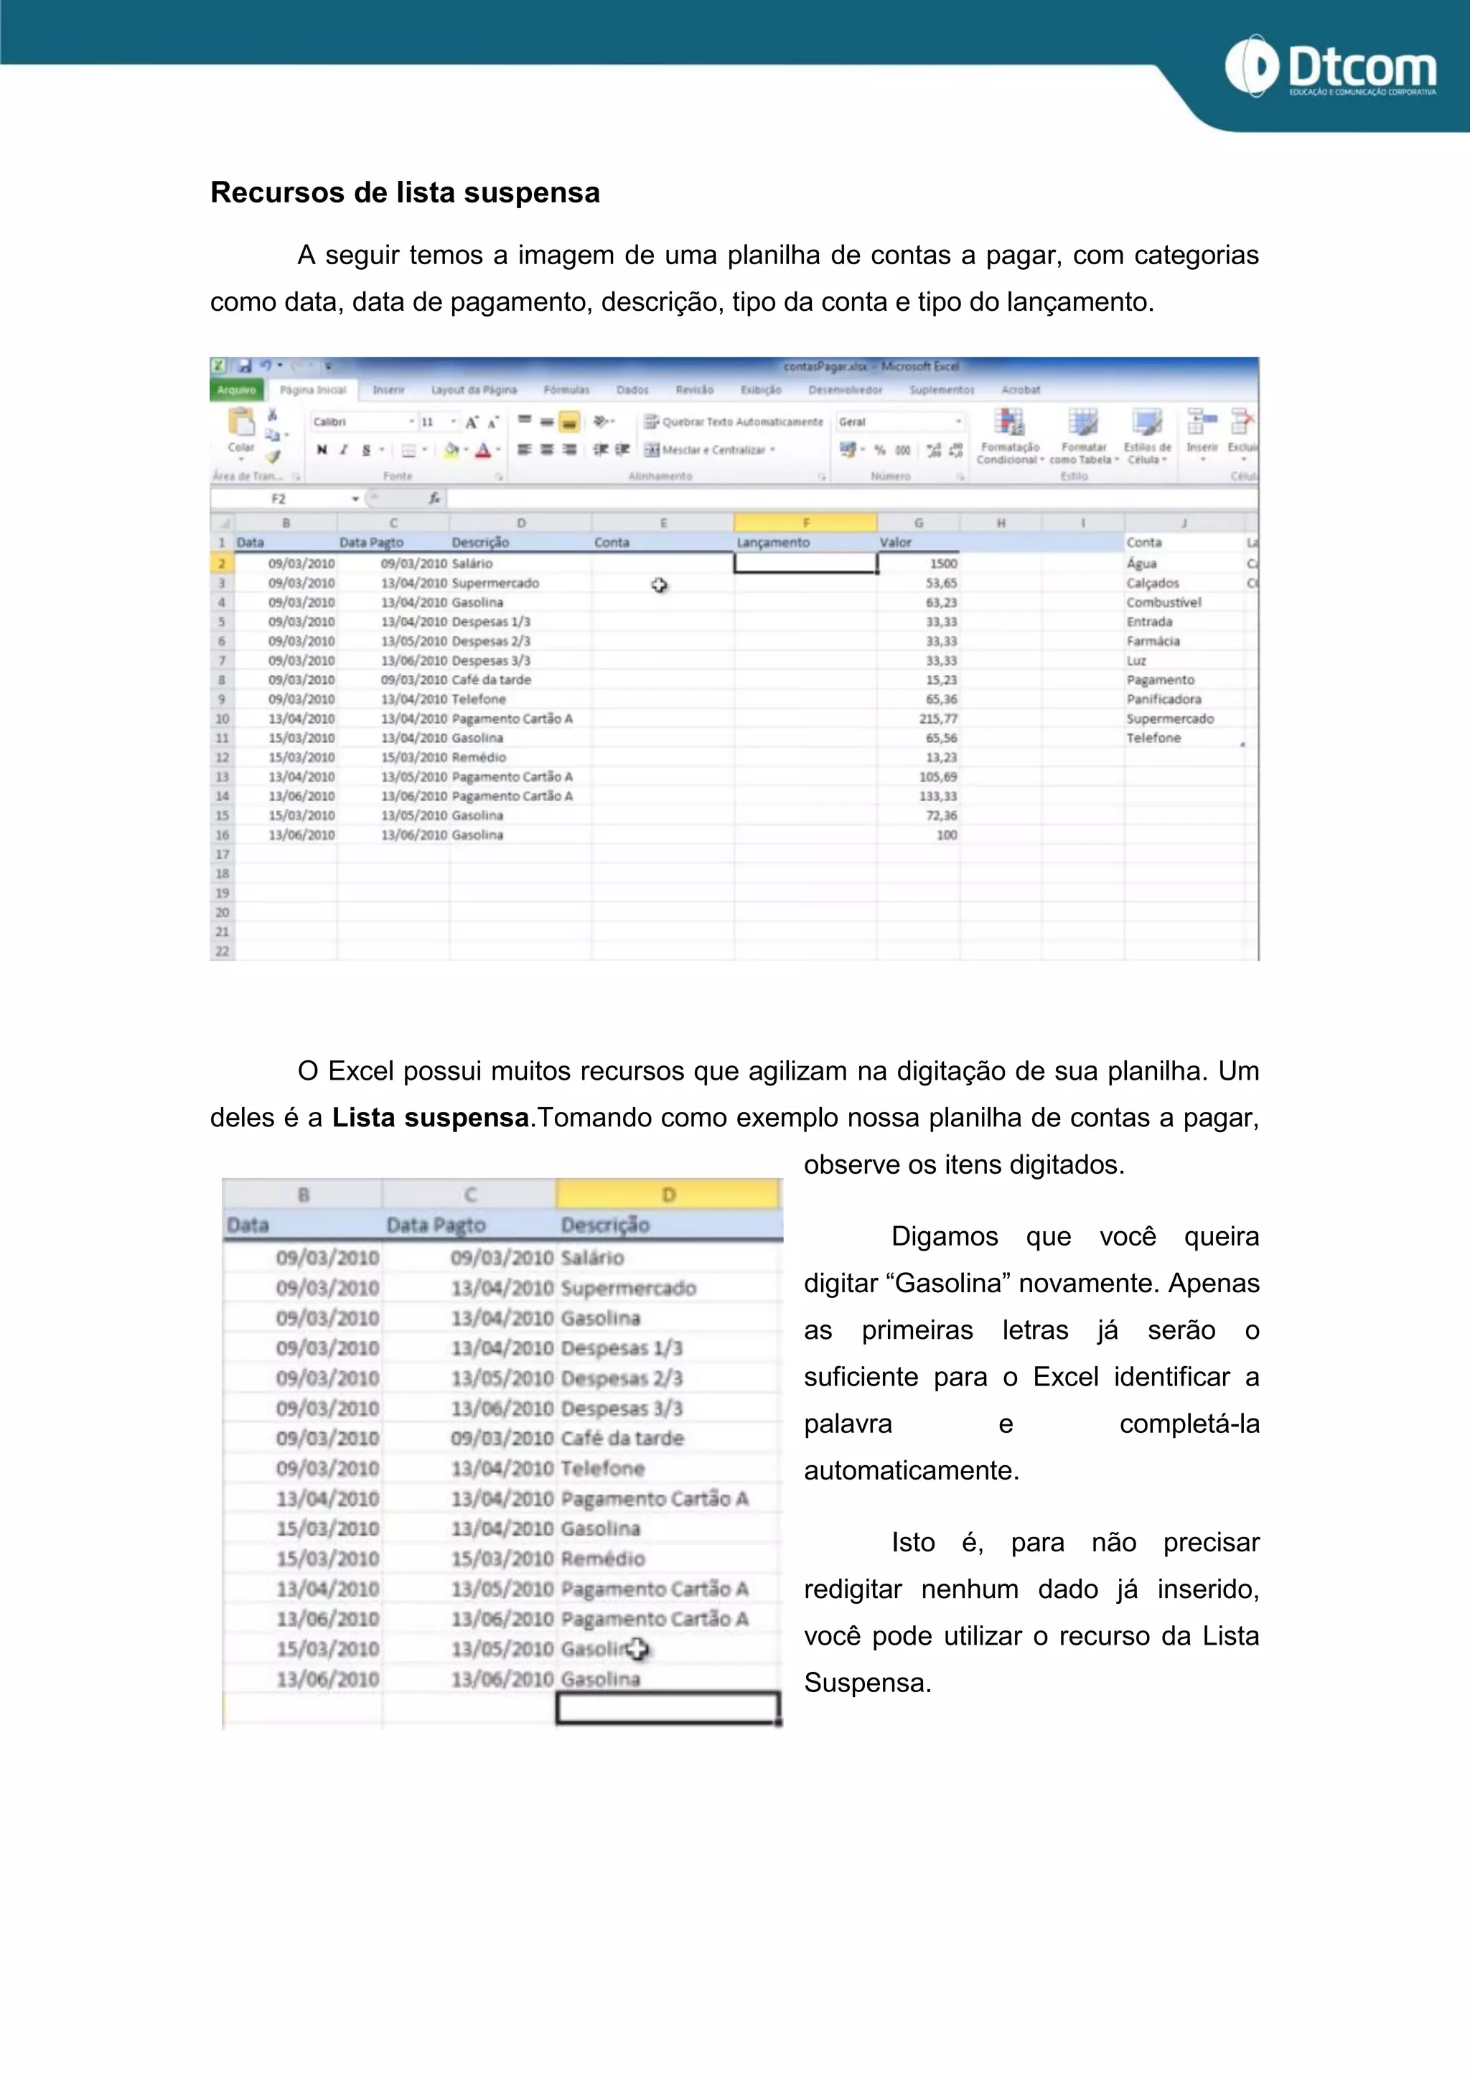
Task: Click the Formatar como Tabela icon
Action: point(1082,423)
